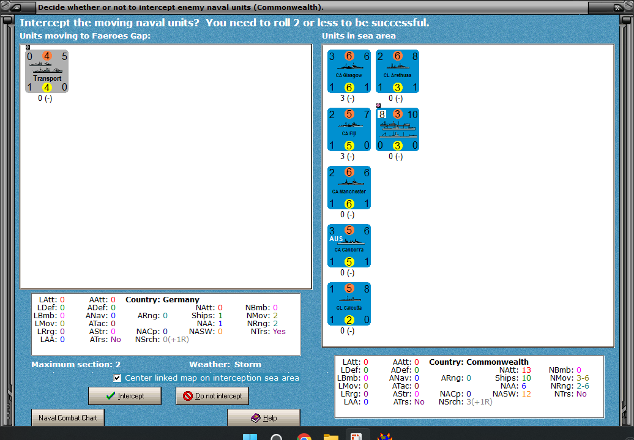Click Germany 'NAA: 1' value
Viewport: 634px width, 440px height.
[210, 324]
